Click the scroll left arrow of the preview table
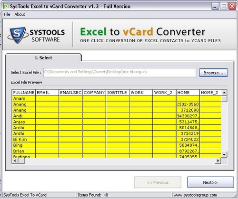 (x=15, y=161)
